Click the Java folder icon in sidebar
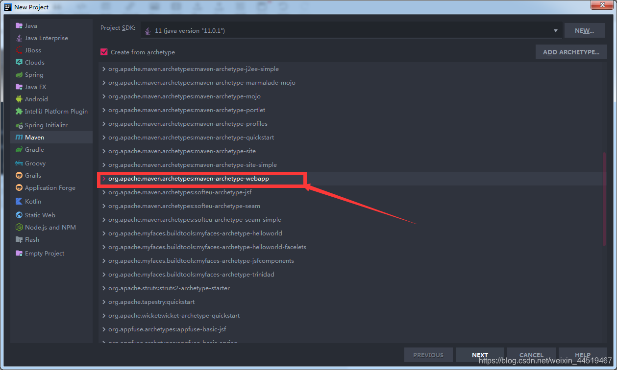 pyautogui.click(x=19, y=26)
